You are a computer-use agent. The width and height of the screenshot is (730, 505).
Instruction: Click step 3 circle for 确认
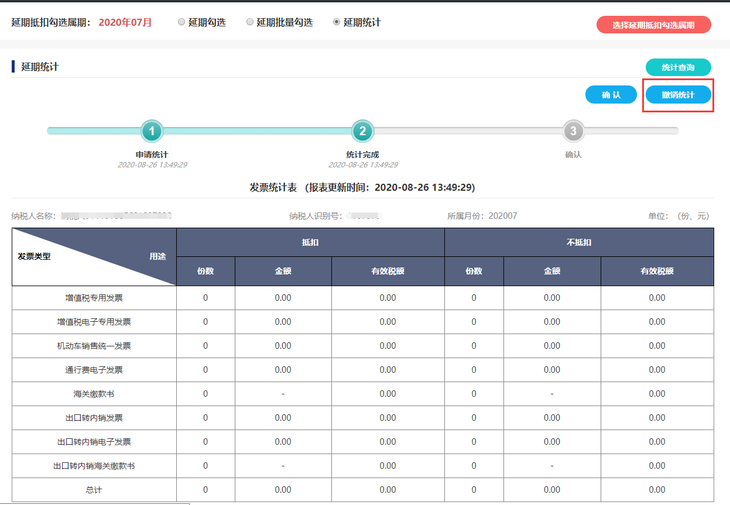(x=573, y=131)
